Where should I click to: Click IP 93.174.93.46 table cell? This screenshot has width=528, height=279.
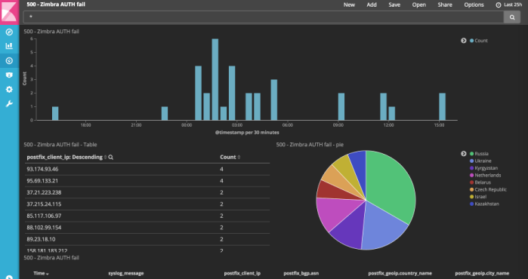pyautogui.click(x=42, y=169)
